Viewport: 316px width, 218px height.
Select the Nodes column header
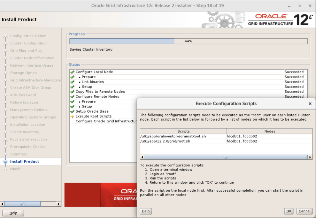269,131
